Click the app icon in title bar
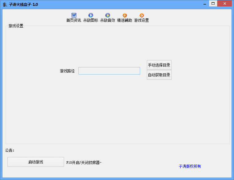This screenshot has width=234, height=180. pyautogui.click(x=5, y=5)
